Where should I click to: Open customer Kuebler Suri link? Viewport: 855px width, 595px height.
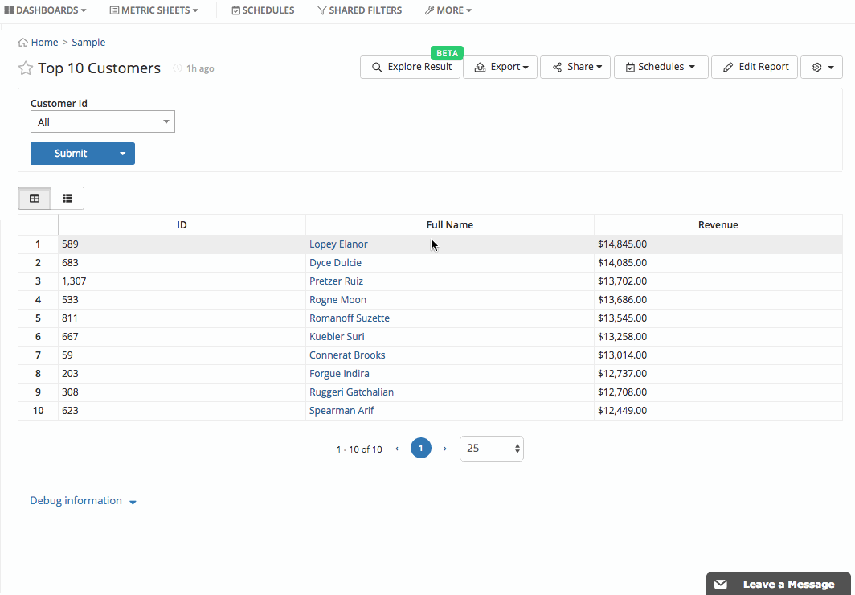point(337,337)
